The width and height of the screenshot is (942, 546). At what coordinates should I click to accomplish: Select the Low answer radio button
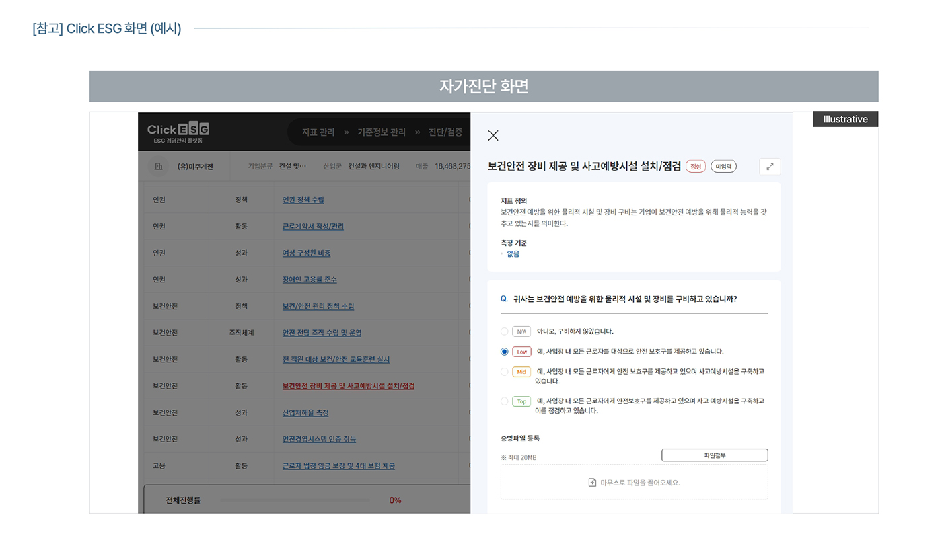pyautogui.click(x=505, y=352)
